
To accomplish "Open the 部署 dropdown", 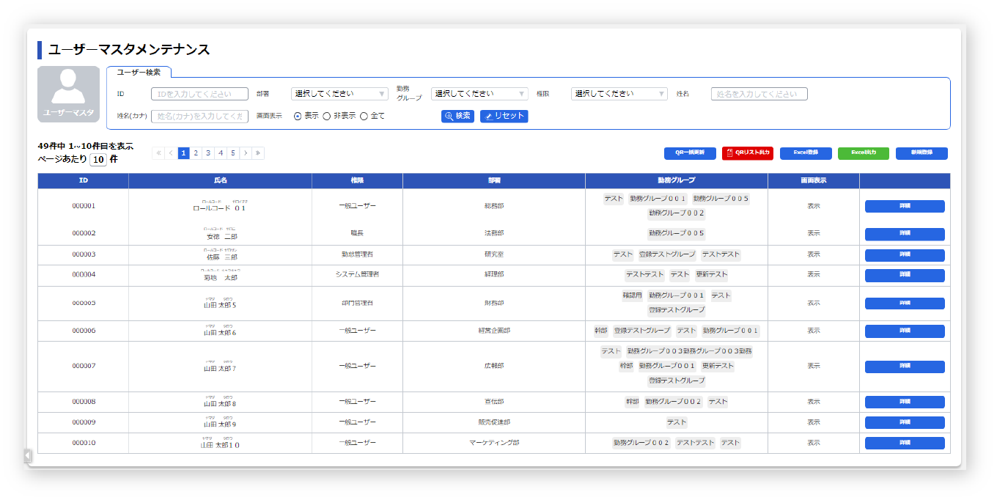I will point(339,94).
